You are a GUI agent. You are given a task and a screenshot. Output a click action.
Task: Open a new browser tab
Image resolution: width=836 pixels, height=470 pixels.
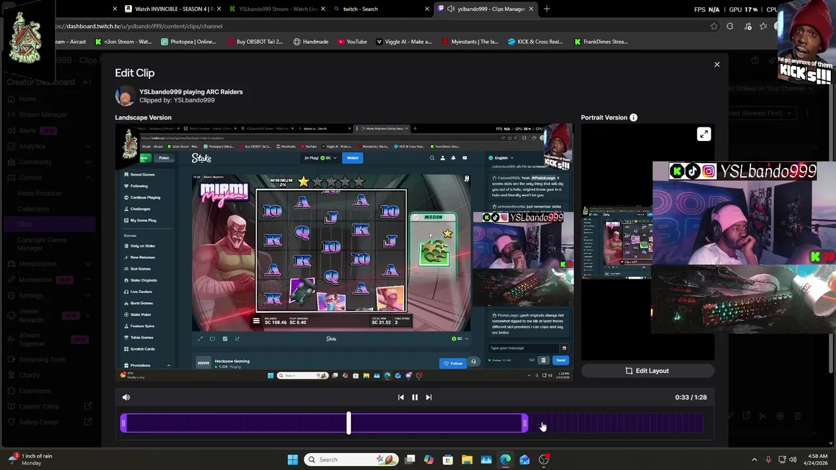[x=547, y=9]
